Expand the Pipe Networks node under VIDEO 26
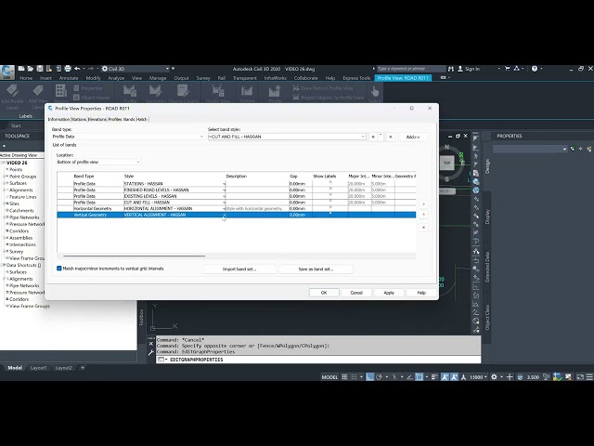The height and width of the screenshot is (446, 594). click(5, 217)
